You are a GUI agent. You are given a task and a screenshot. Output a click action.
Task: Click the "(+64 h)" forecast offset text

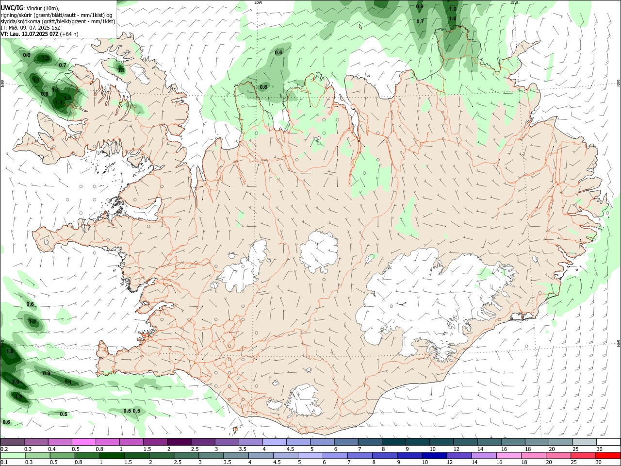click(70, 34)
